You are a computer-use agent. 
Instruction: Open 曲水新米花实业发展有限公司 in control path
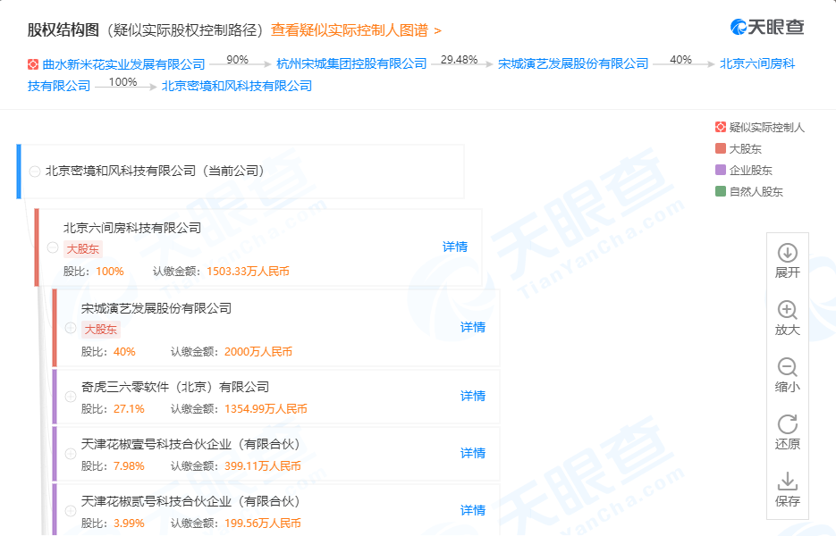click(123, 64)
